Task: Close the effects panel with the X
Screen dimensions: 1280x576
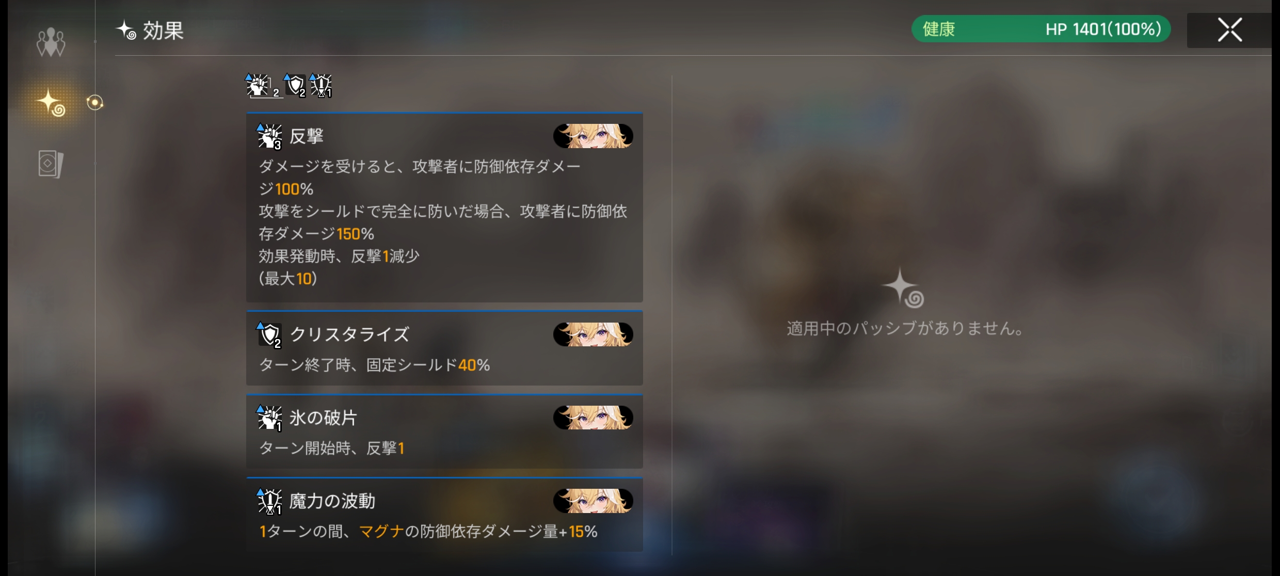Action: pyautogui.click(x=1229, y=30)
